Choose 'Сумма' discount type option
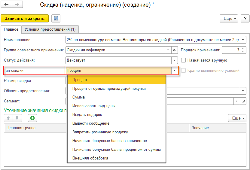The height and width of the screenshot is (170, 250). 78,97
